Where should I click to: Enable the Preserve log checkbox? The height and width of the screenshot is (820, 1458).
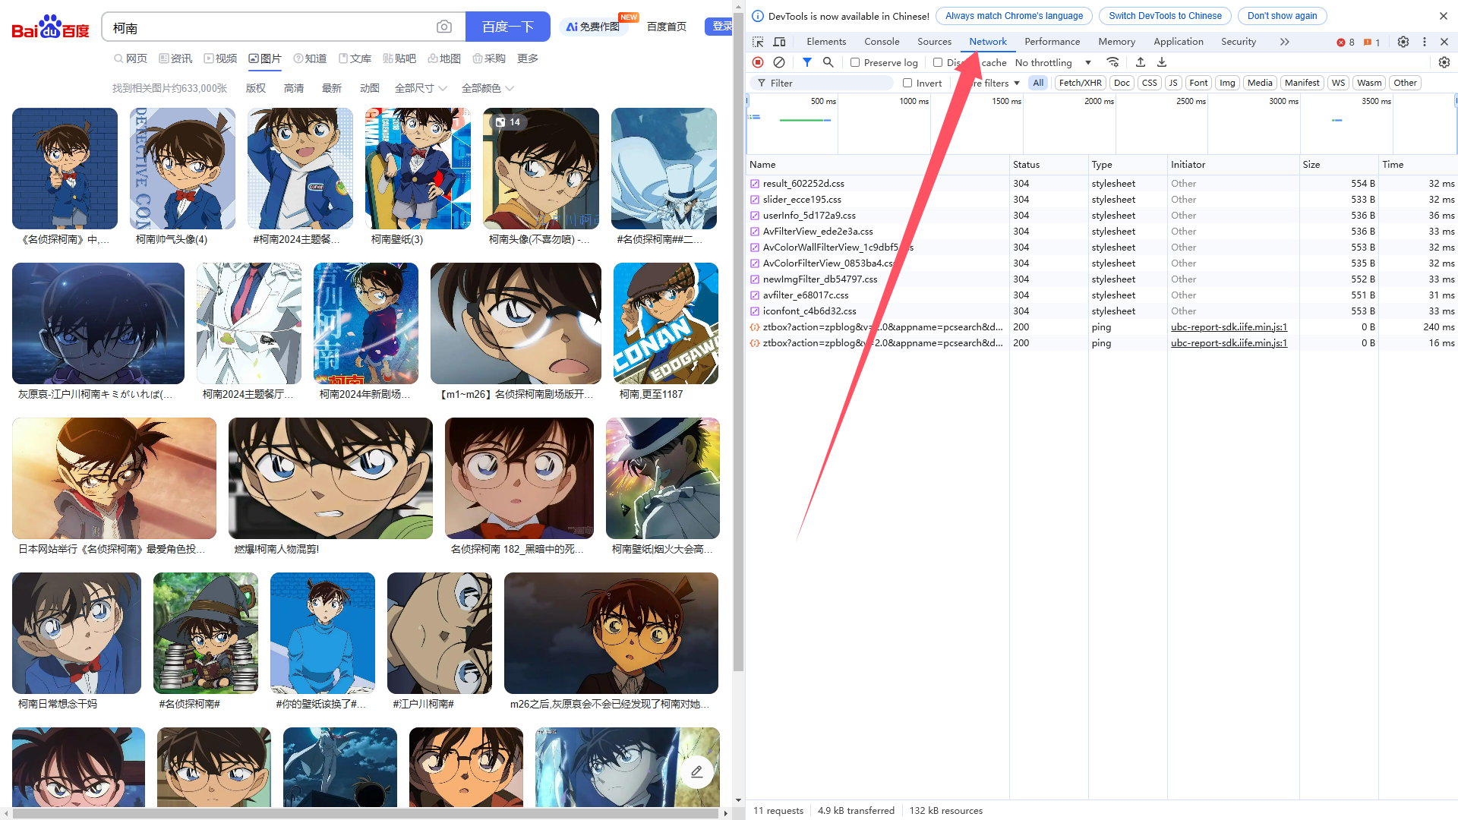(x=855, y=62)
